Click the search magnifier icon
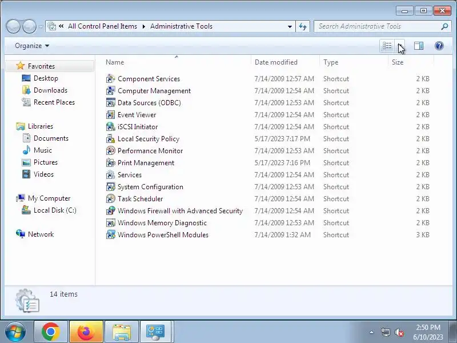457x343 pixels. point(444,26)
